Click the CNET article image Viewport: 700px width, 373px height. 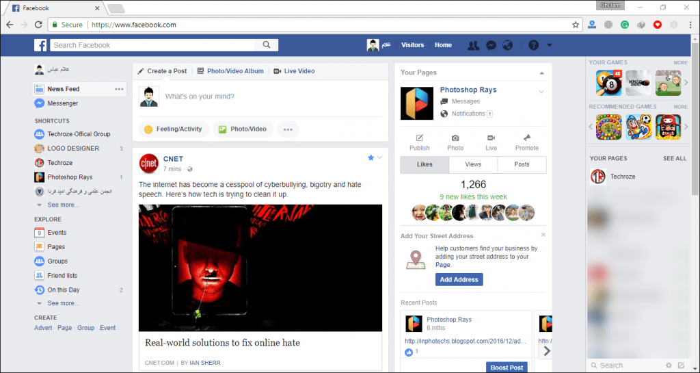260,268
